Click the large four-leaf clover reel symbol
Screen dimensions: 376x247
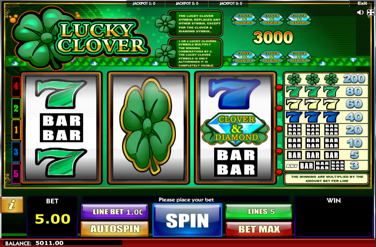click(x=148, y=127)
